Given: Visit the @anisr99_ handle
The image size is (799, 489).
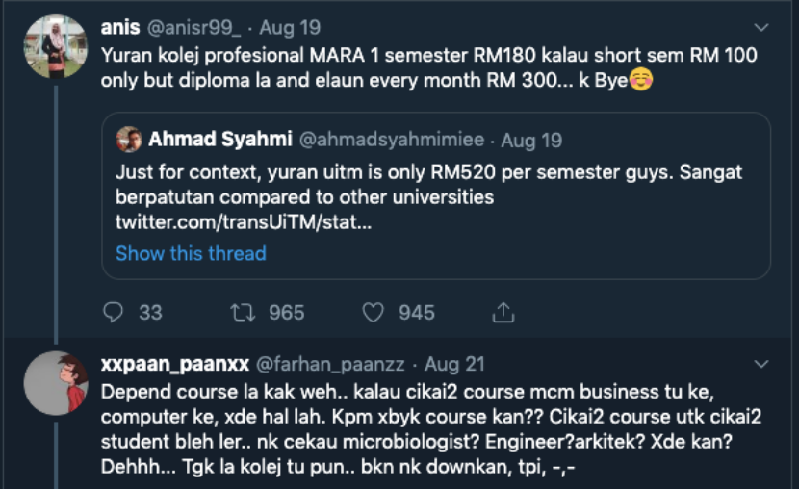Looking at the screenshot, I should [194, 27].
